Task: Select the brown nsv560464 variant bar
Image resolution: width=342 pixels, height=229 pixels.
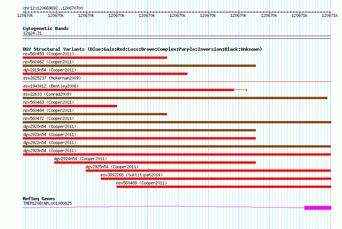Action: tap(95, 114)
